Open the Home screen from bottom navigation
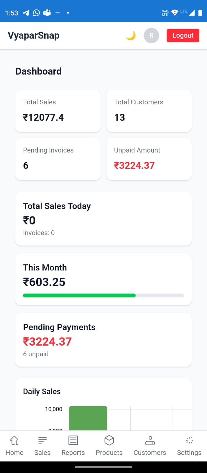The width and height of the screenshot is (207, 473). click(x=14, y=445)
